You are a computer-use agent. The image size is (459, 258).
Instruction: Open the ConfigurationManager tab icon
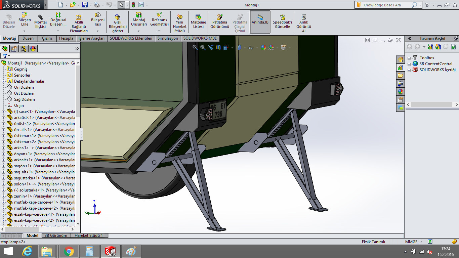(x=24, y=49)
